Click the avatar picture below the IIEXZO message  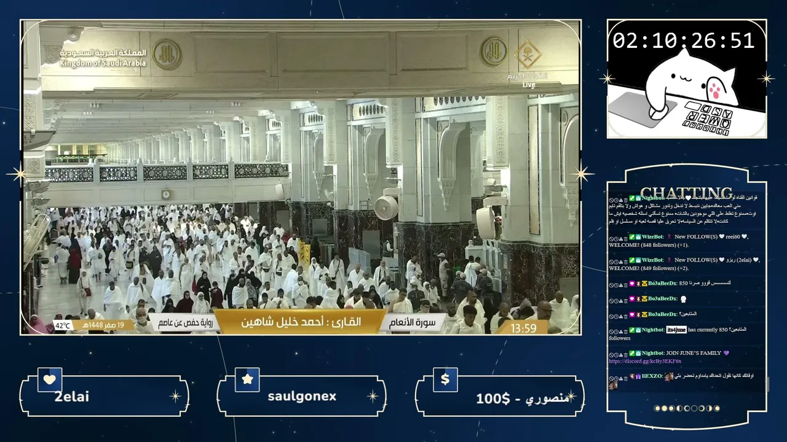pyautogui.click(x=613, y=386)
